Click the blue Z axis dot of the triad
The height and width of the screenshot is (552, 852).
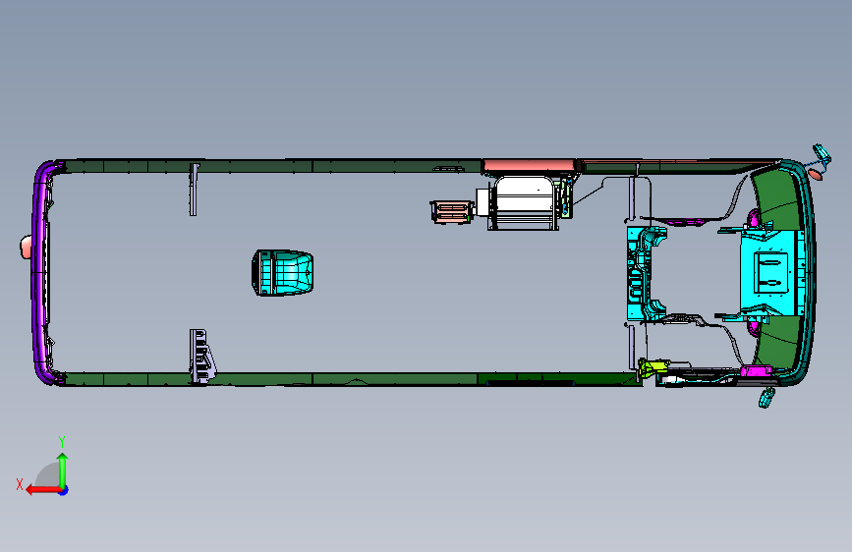click(64, 490)
